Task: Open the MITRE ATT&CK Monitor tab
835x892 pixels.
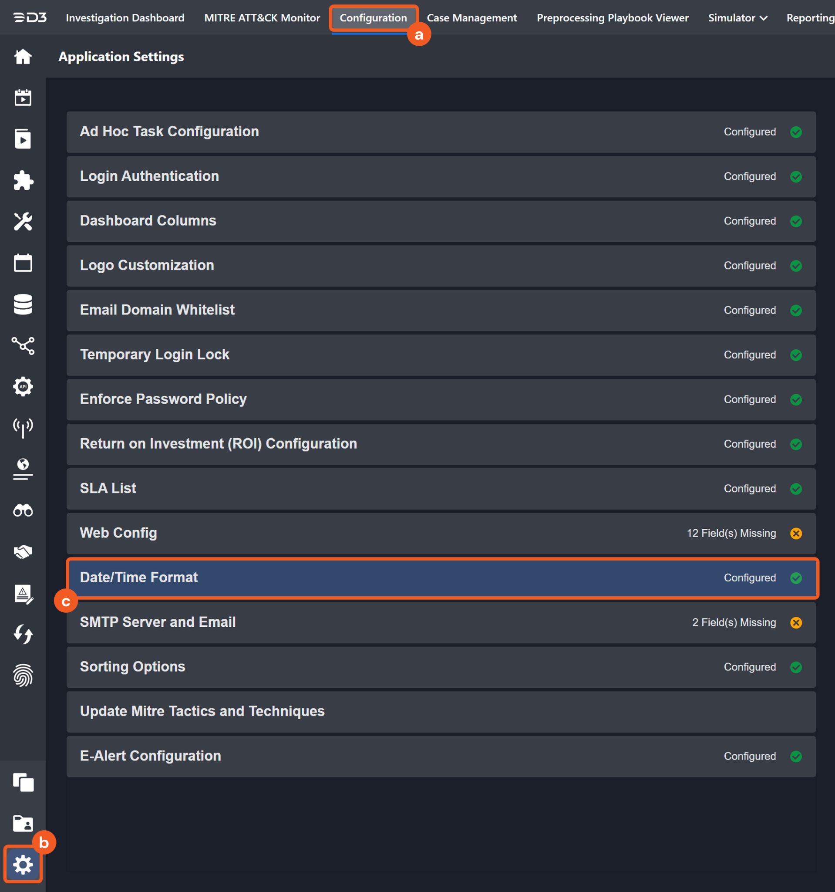Action: 262,18
